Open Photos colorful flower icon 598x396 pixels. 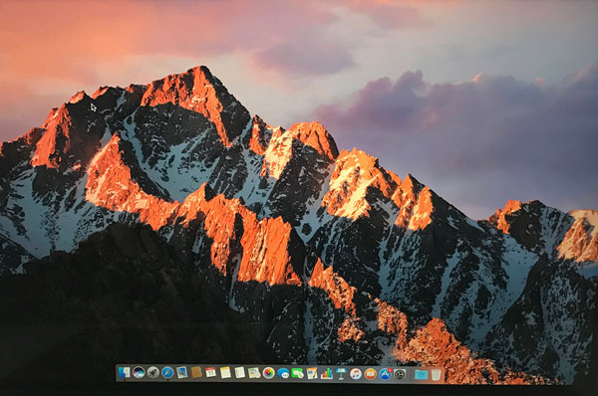[x=268, y=373]
